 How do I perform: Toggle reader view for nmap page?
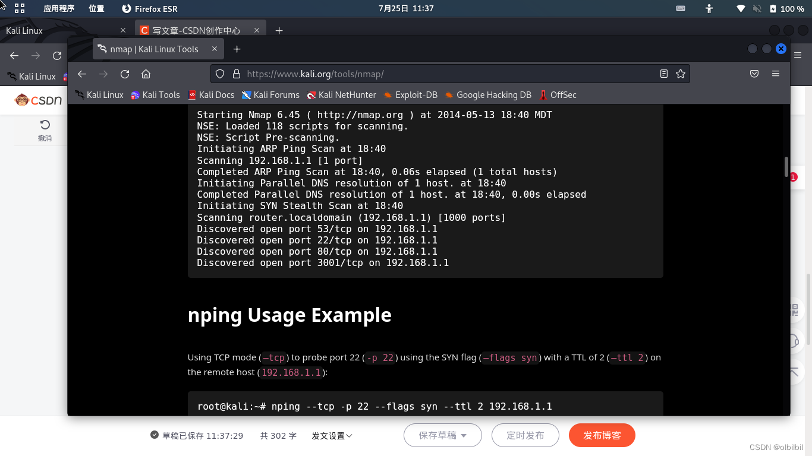tap(664, 74)
